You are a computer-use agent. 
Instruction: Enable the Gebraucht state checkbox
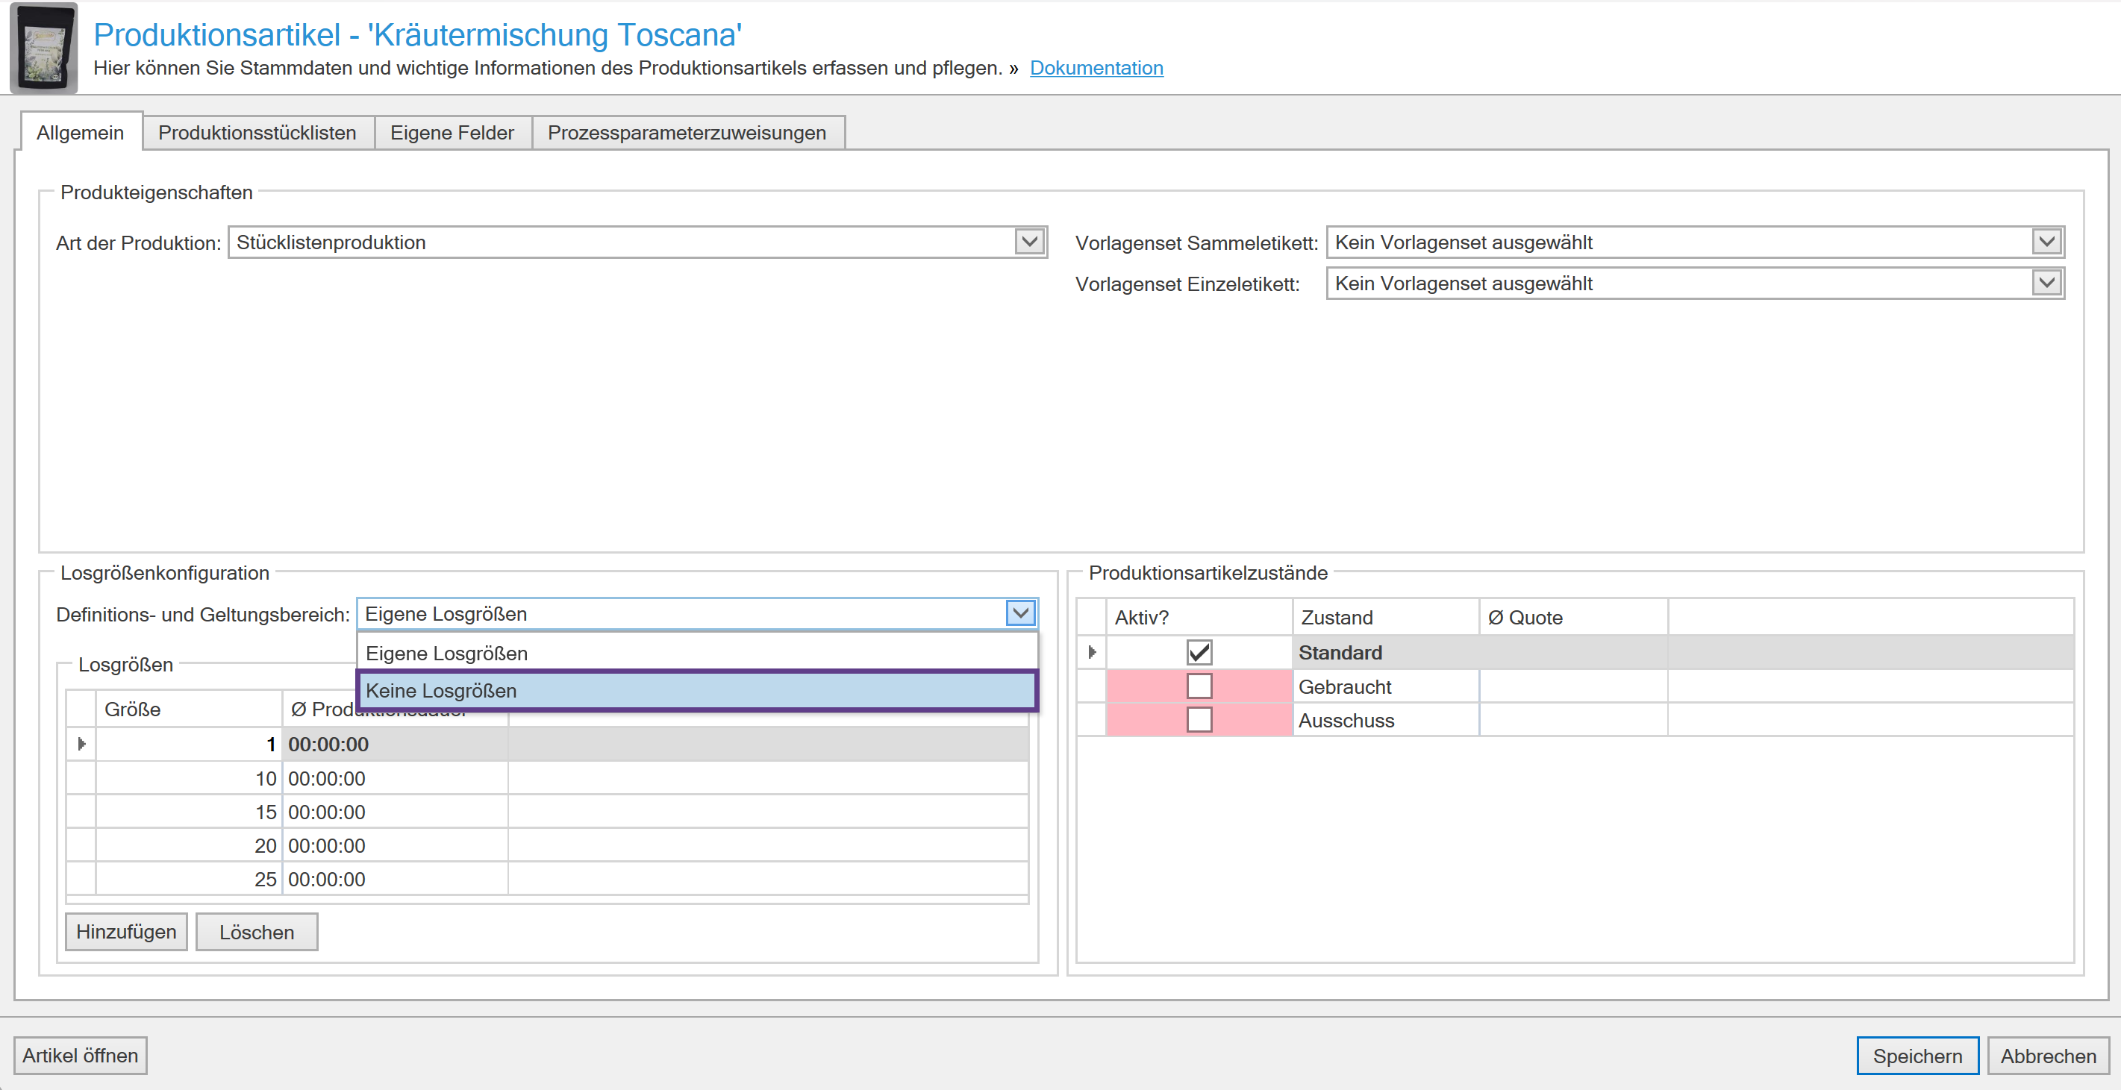point(1199,686)
